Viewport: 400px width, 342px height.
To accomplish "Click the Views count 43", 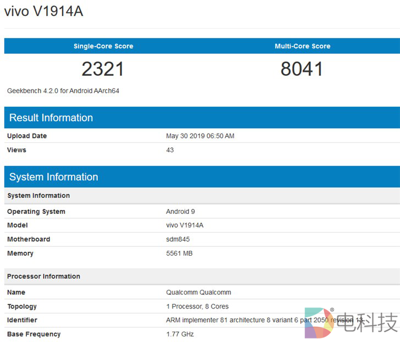I will click(170, 150).
